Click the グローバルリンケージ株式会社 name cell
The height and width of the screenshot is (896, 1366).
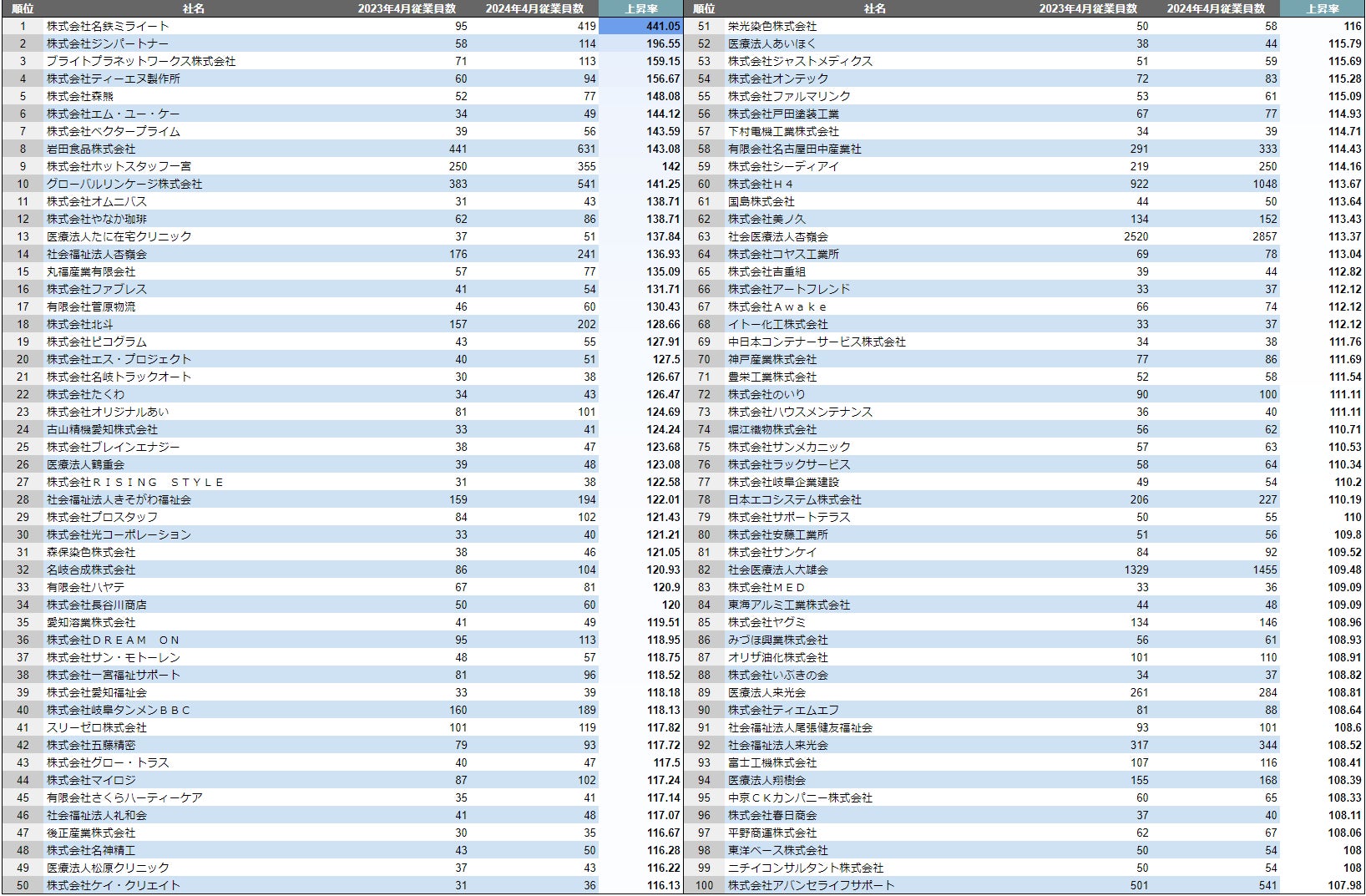pyautogui.click(x=124, y=184)
